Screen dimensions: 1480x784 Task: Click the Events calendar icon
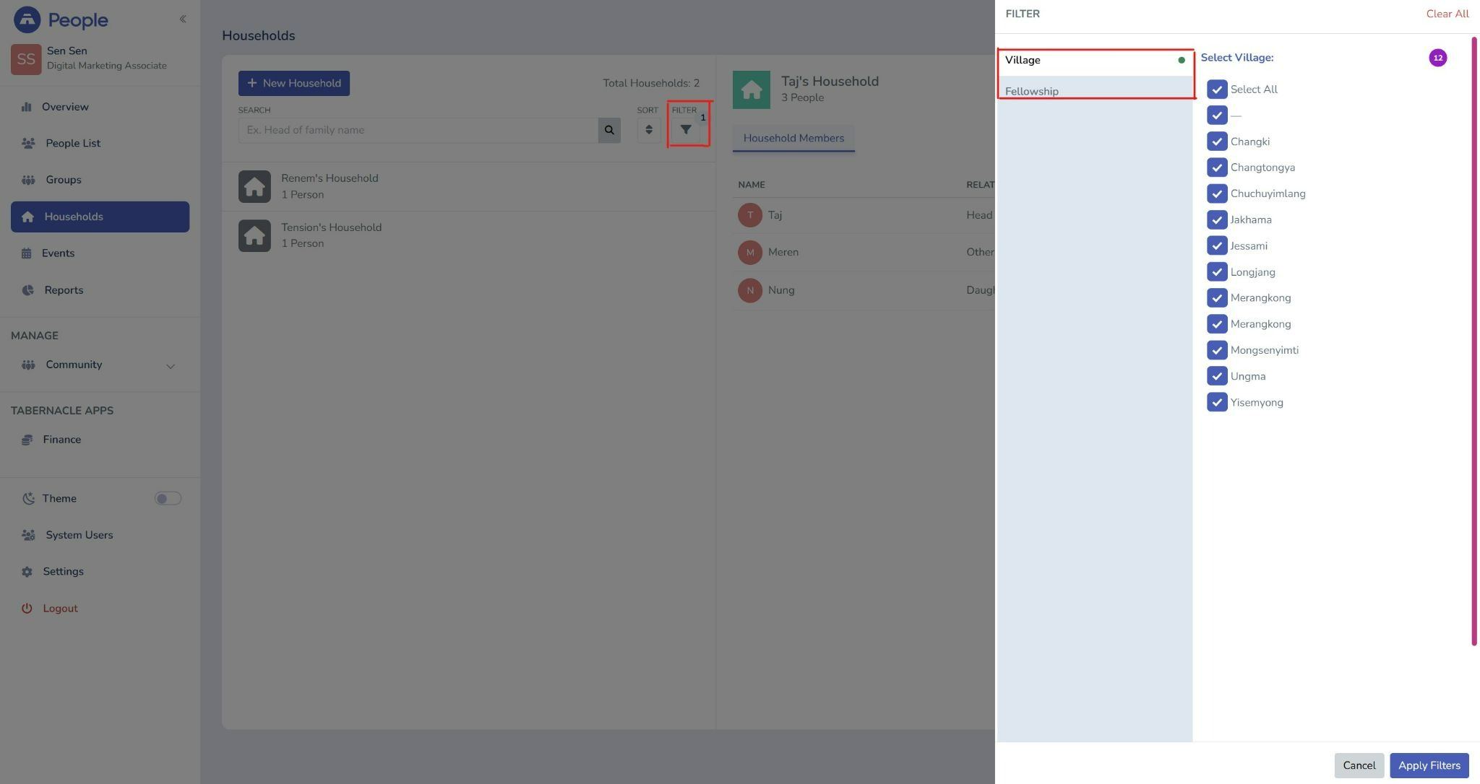27,253
